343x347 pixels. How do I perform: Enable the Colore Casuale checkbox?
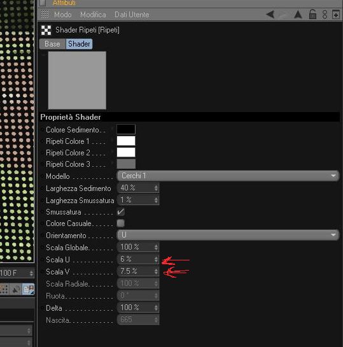120,223
